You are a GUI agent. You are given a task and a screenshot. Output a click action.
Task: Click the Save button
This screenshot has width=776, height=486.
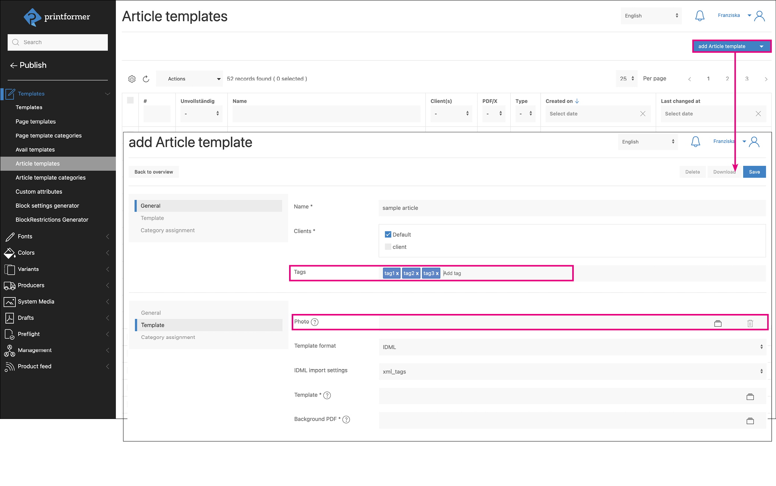(x=754, y=172)
